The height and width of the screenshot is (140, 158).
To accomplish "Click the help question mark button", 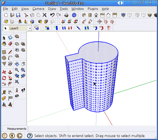I will coord(30,136).
